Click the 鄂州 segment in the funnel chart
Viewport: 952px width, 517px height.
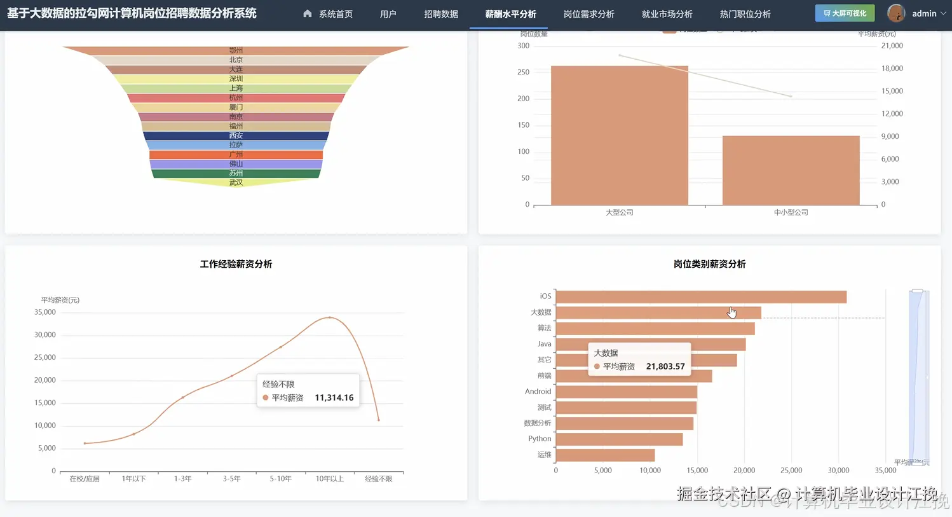coord(235,50)
